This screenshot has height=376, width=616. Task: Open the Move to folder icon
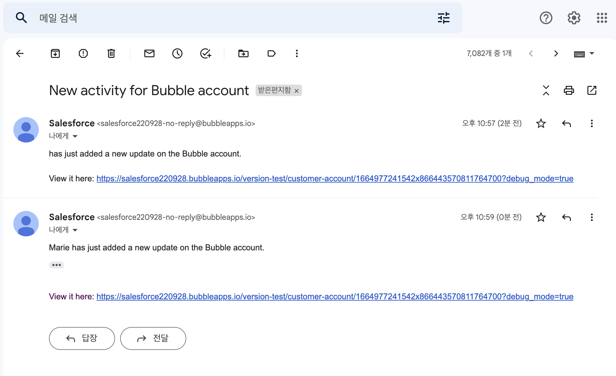tap(243, 53)
